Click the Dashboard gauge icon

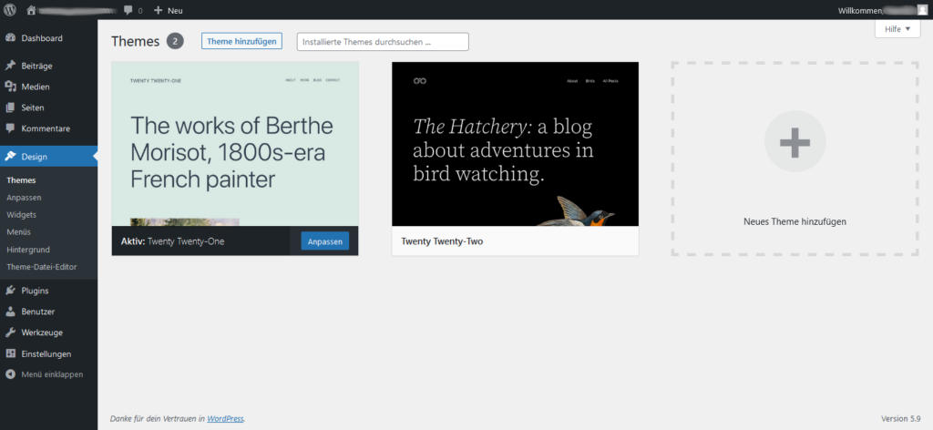pyautogui.click(x=10, y=38)
